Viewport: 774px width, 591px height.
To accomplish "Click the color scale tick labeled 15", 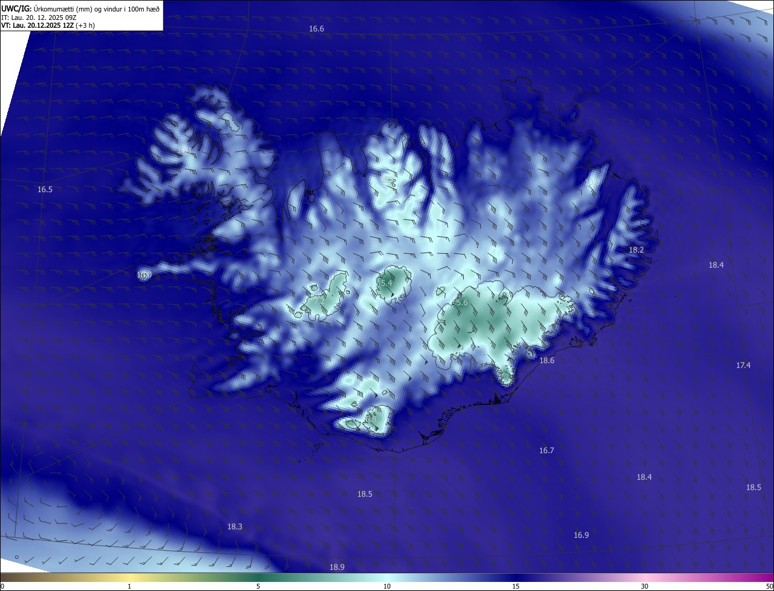I will 516,586.
